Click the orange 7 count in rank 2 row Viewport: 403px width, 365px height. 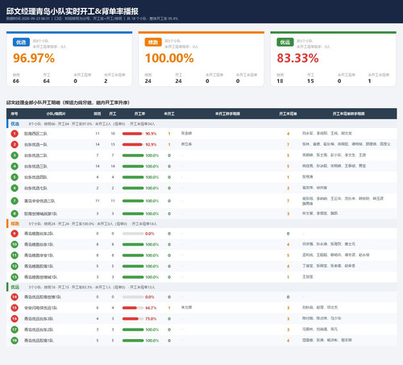tap(288, 144)
